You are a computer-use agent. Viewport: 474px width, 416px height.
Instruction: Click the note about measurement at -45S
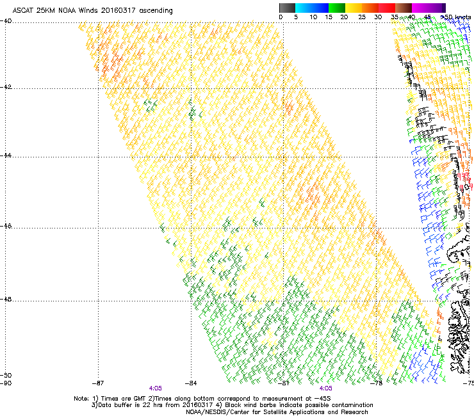click(240, 399)
